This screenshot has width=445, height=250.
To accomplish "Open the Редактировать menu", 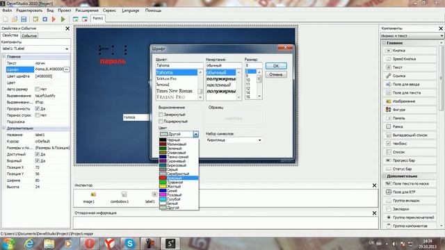I will point(29,10).
